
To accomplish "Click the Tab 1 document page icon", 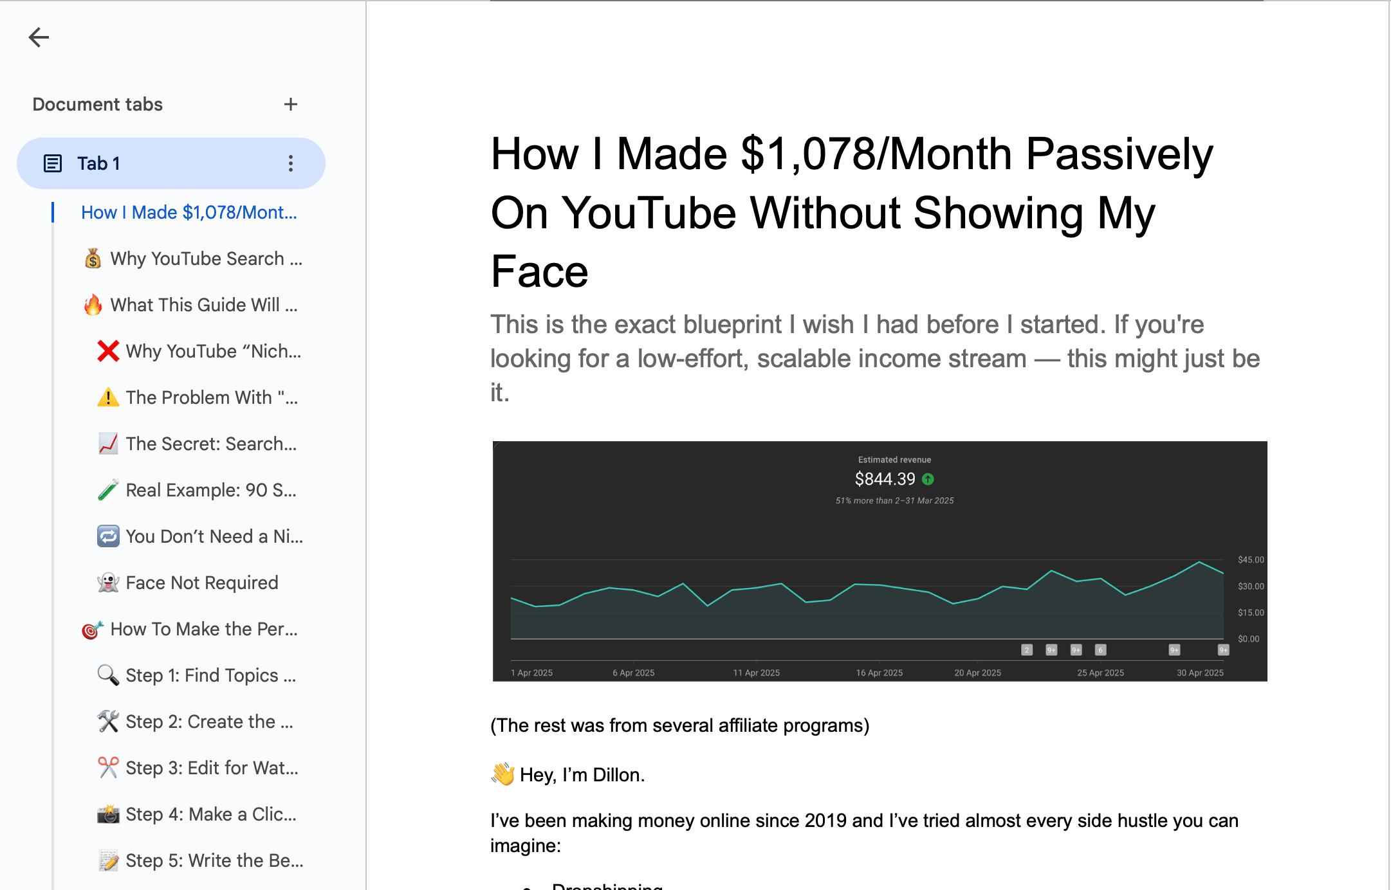I will (x=52, y=163).
